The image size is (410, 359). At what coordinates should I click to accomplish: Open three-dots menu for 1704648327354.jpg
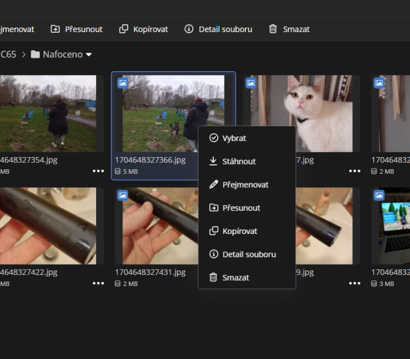click(x=98, y=171)
